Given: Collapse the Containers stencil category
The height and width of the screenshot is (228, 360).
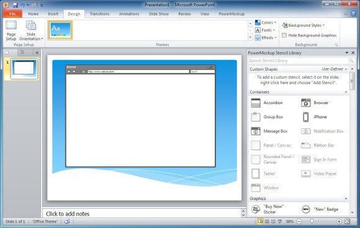Looking at the screenshot, I should click(x=346, y=92).
